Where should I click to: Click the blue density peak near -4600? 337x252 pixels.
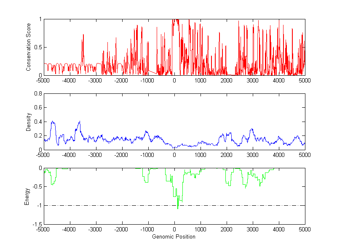(53, 122)
